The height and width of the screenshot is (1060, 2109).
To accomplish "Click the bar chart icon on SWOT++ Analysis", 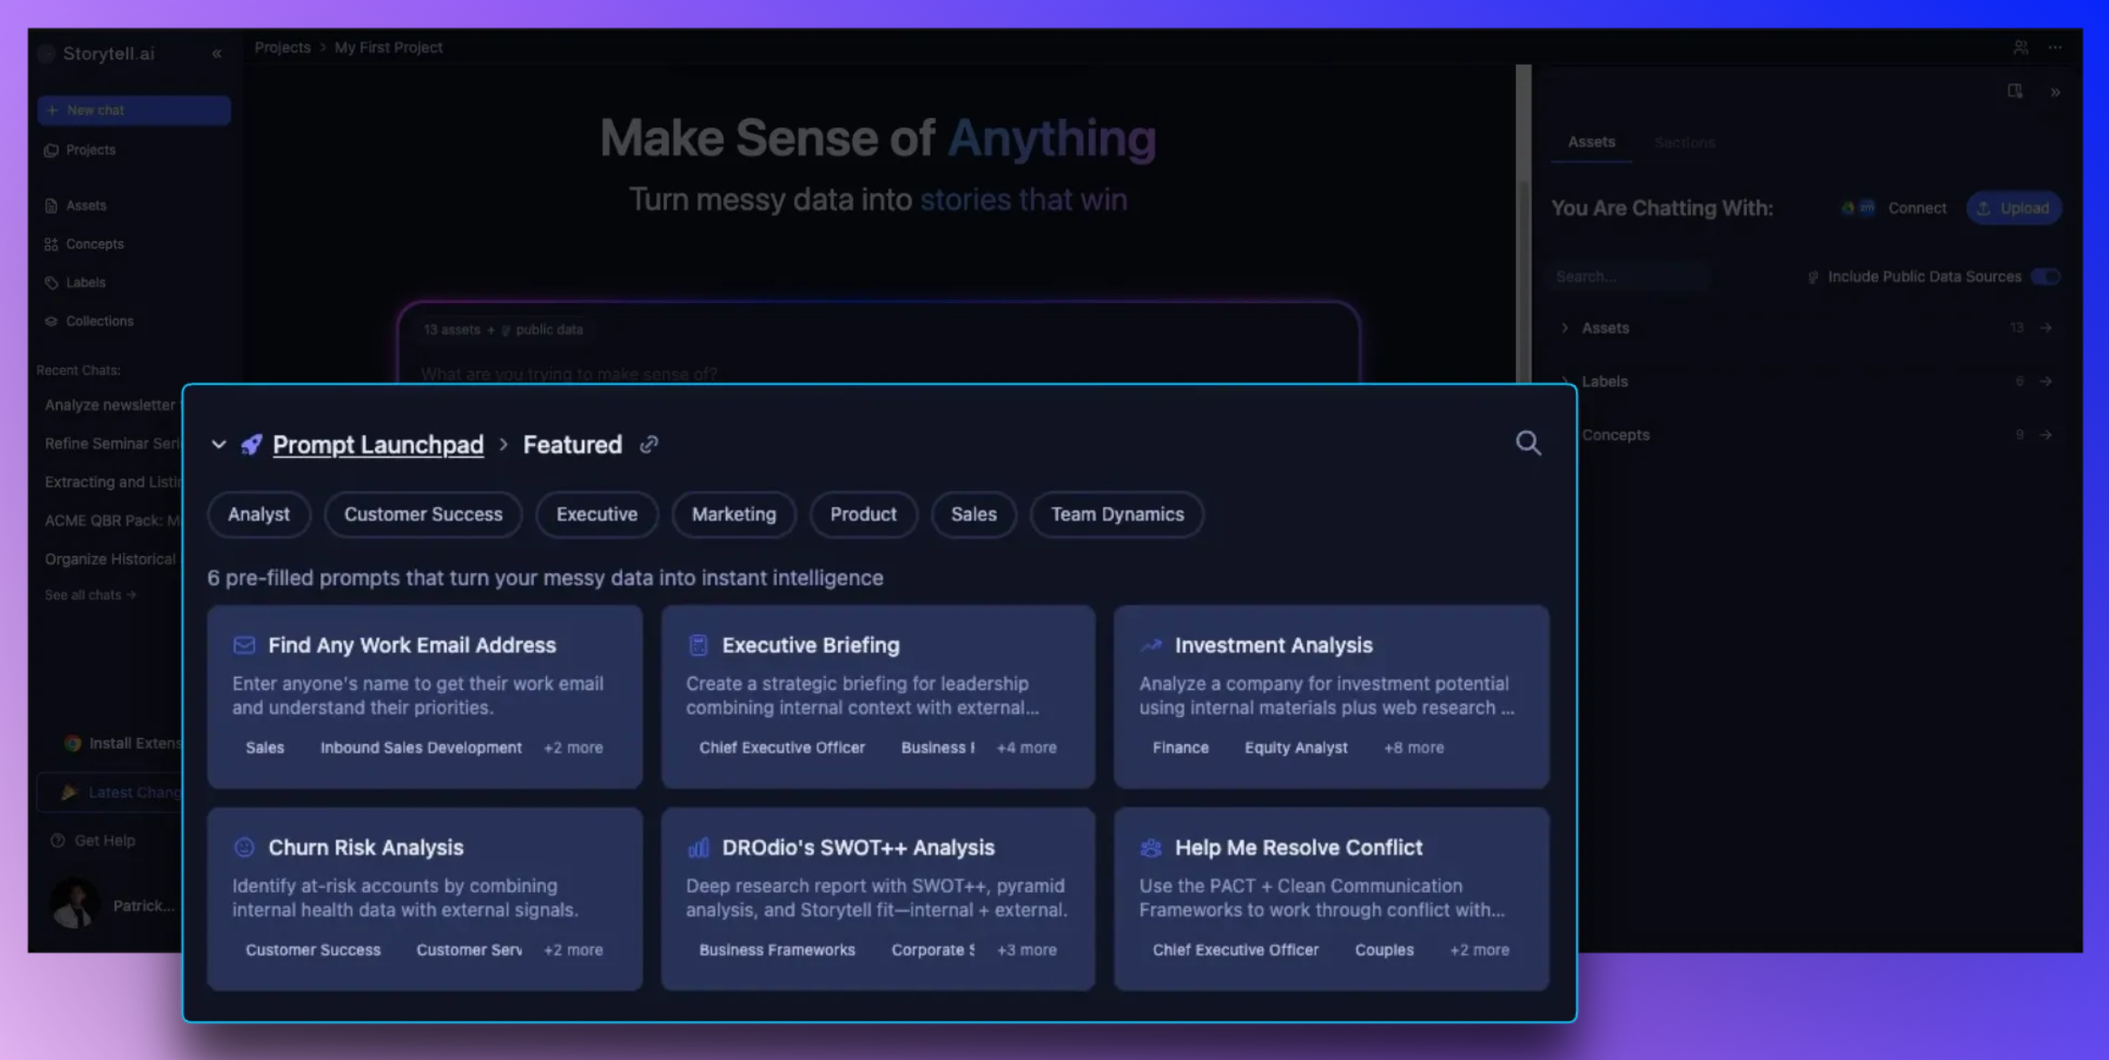I will tap(698, 848).
